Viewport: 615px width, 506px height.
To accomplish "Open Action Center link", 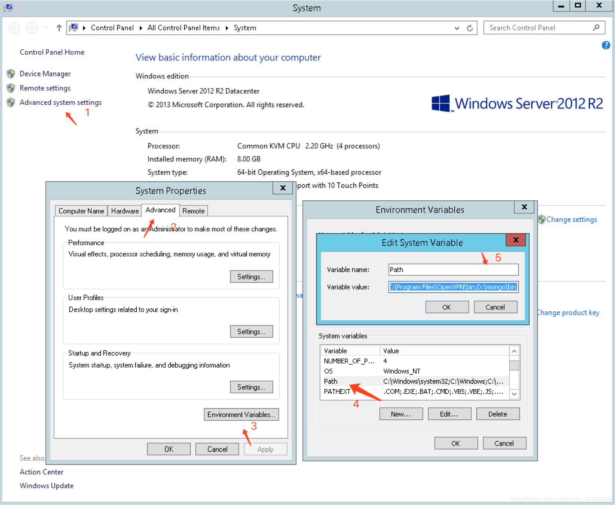I will (42, 472).
